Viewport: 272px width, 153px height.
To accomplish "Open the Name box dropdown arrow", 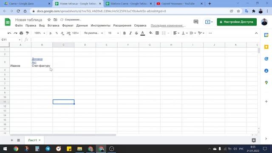I will (x=20, y=40).
